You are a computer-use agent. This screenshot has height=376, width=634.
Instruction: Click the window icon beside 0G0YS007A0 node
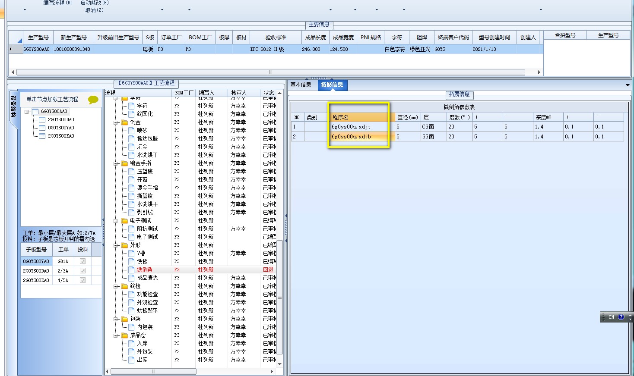(x=42, y=128)
